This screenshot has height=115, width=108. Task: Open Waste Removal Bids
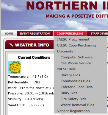point(77,105)
